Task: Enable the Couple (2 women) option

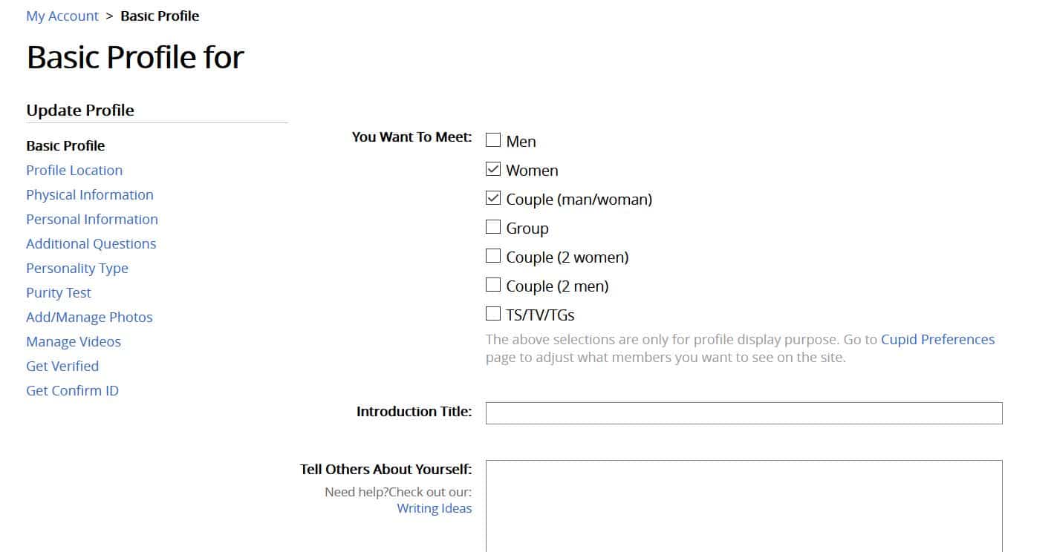Action: pyautogui.click(x=493, y=256)
